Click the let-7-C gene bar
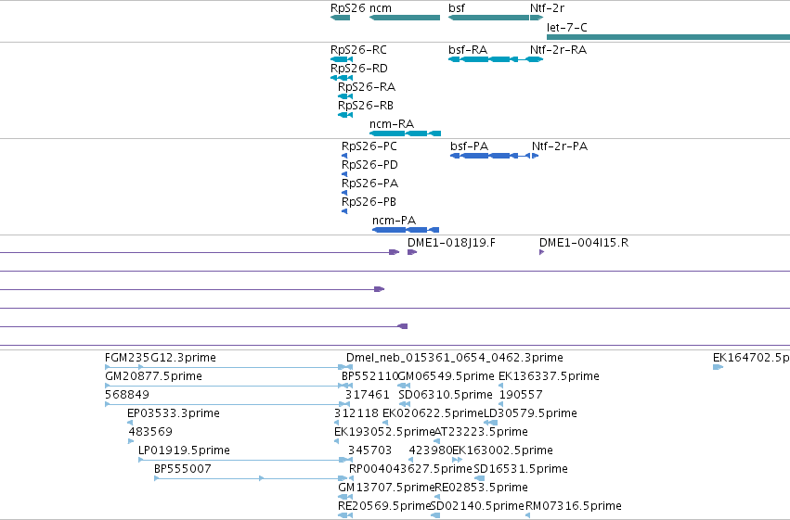Viewport: 790px width, 520px height. coord(668,37)
